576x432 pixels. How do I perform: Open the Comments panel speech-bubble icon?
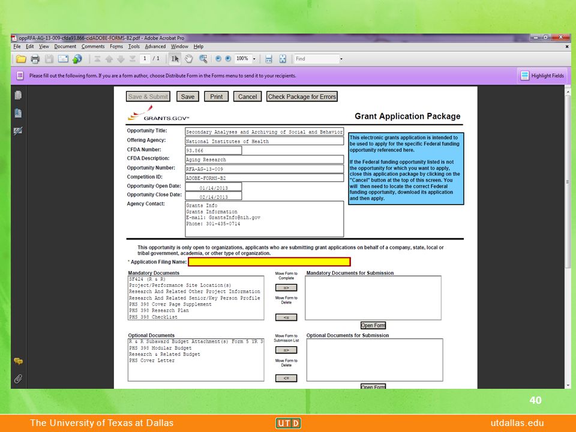pos(18,361)
